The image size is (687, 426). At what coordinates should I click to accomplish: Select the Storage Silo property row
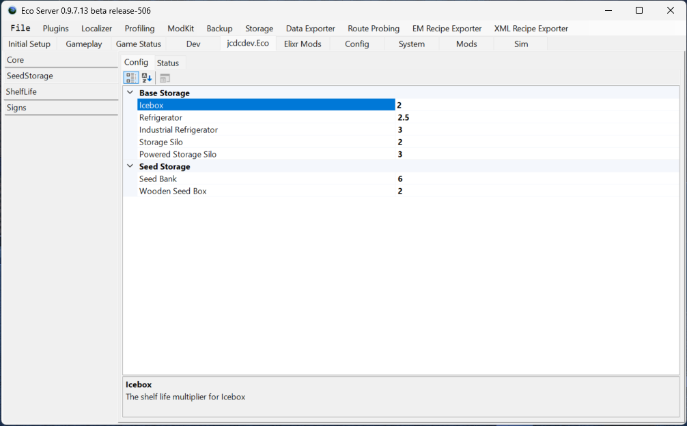[266, 142]
